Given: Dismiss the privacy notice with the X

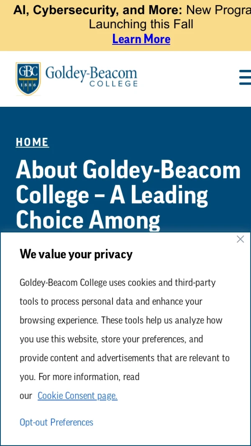Looking at the screenshot, I should 240,239.
